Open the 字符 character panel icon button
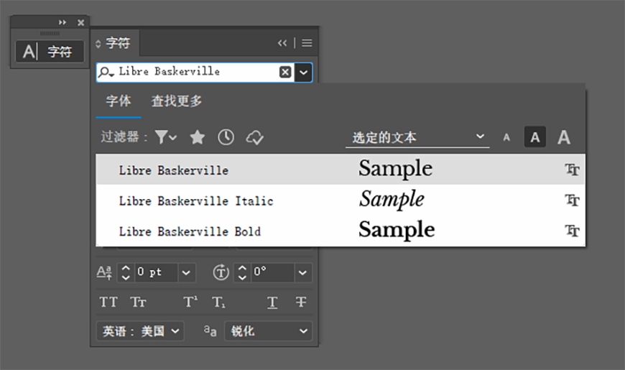625x370 pixels. point(50,51)
